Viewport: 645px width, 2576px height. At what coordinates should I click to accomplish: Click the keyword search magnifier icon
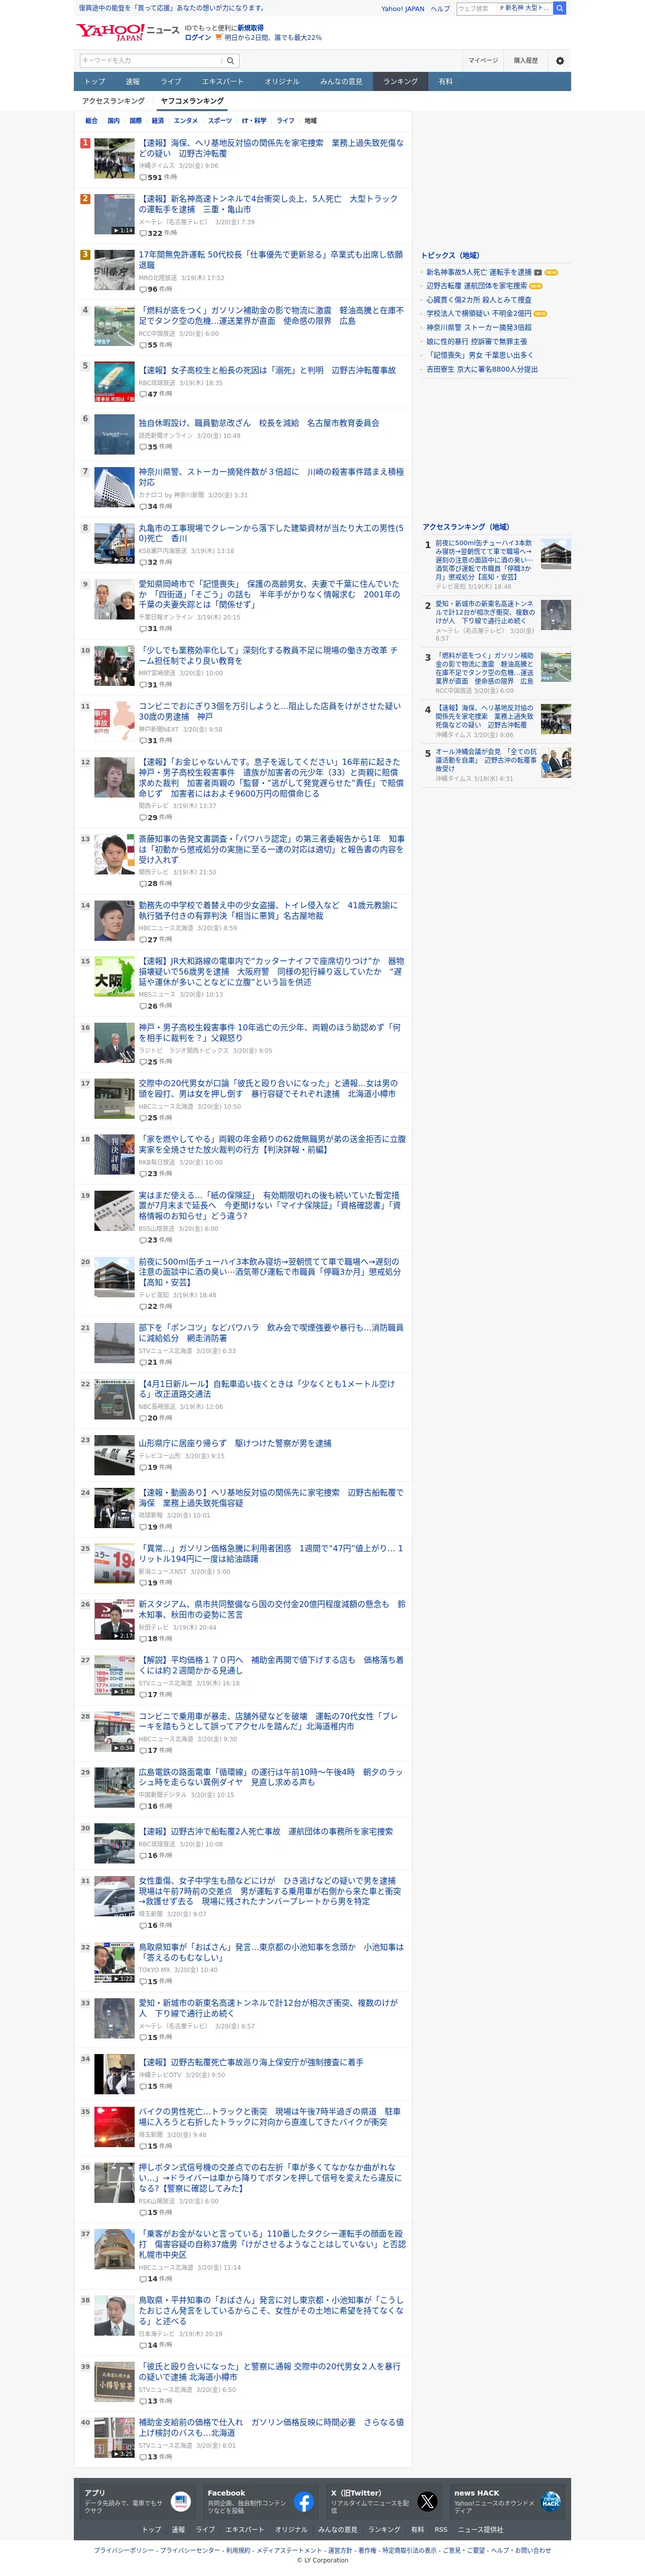click(x=232, y=60)
